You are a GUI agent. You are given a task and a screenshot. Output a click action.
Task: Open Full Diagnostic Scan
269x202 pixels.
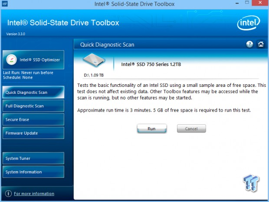click(33, 106)
